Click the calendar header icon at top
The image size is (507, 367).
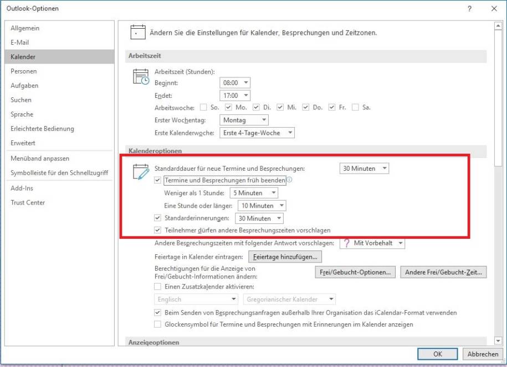[138, 32]
